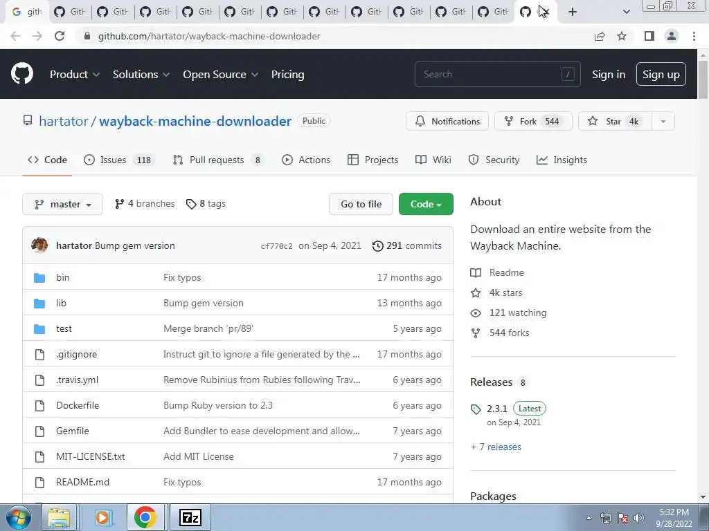
Task: Open the README.md file
Action: [x=83, y=482]
